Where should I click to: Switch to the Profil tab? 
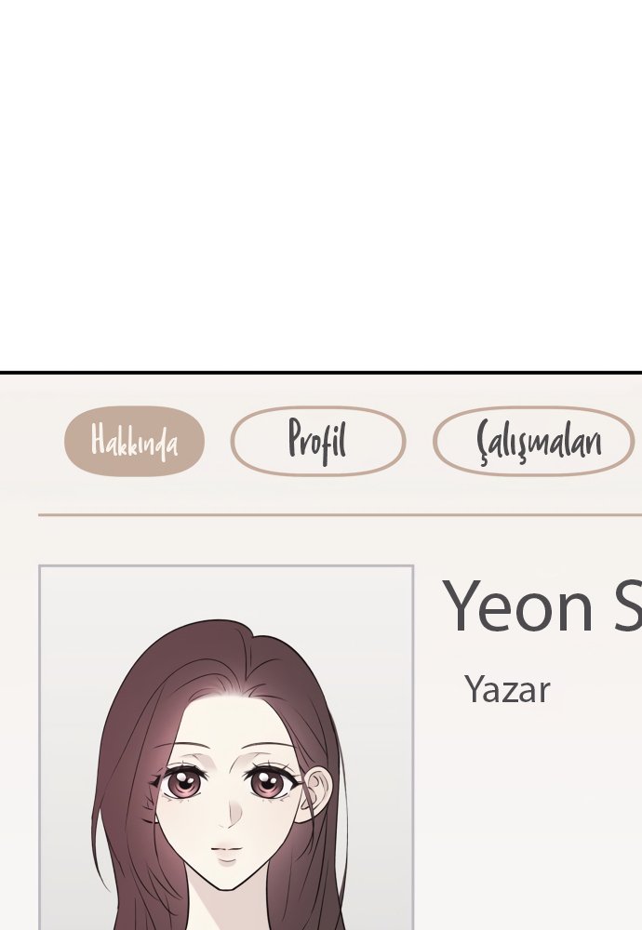318,441
